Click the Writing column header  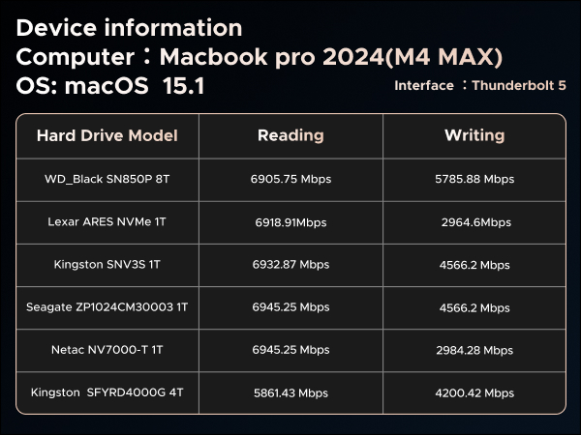click(474, 135)
